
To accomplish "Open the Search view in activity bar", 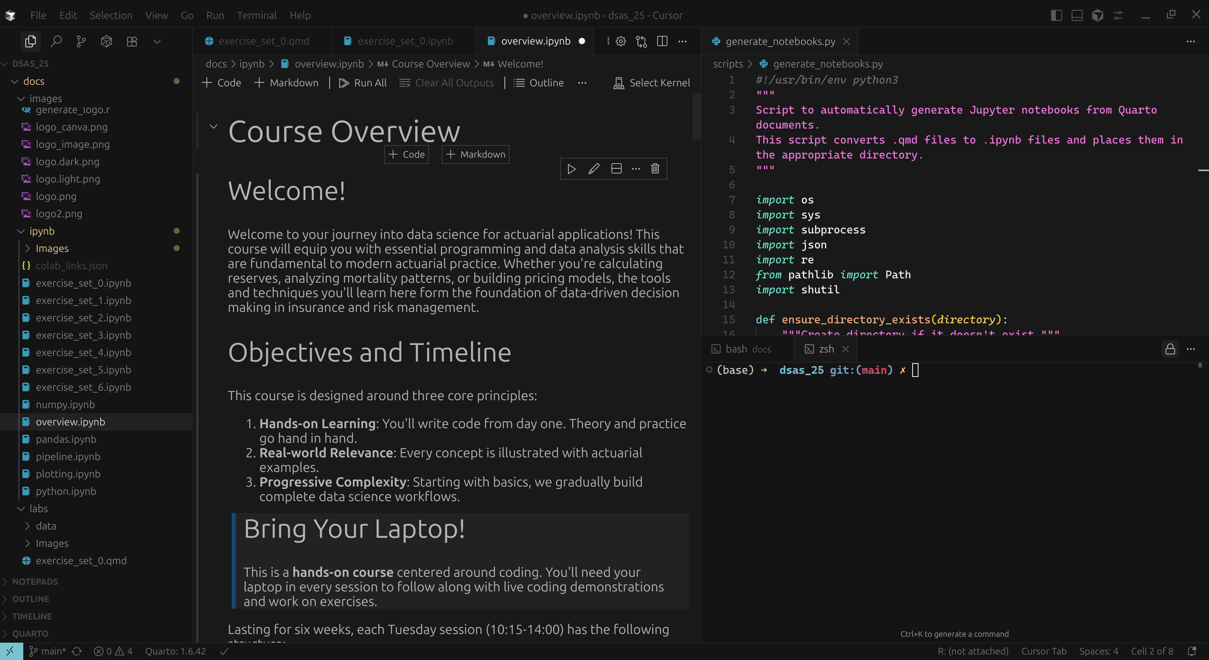I will pyautogui.click(x=56, y=41).
